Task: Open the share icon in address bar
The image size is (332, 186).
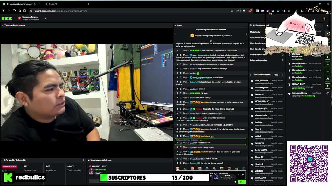Action: 238,11
